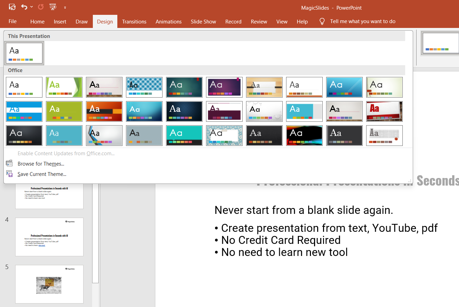Open the Transitions ribbon tab
The image size is (459, 307).
[134, 21]
